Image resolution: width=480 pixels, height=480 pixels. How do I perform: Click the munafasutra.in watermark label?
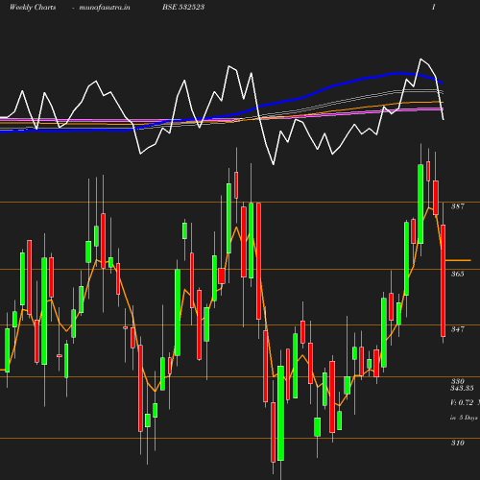pyautogui.click(x=105, y=7)
